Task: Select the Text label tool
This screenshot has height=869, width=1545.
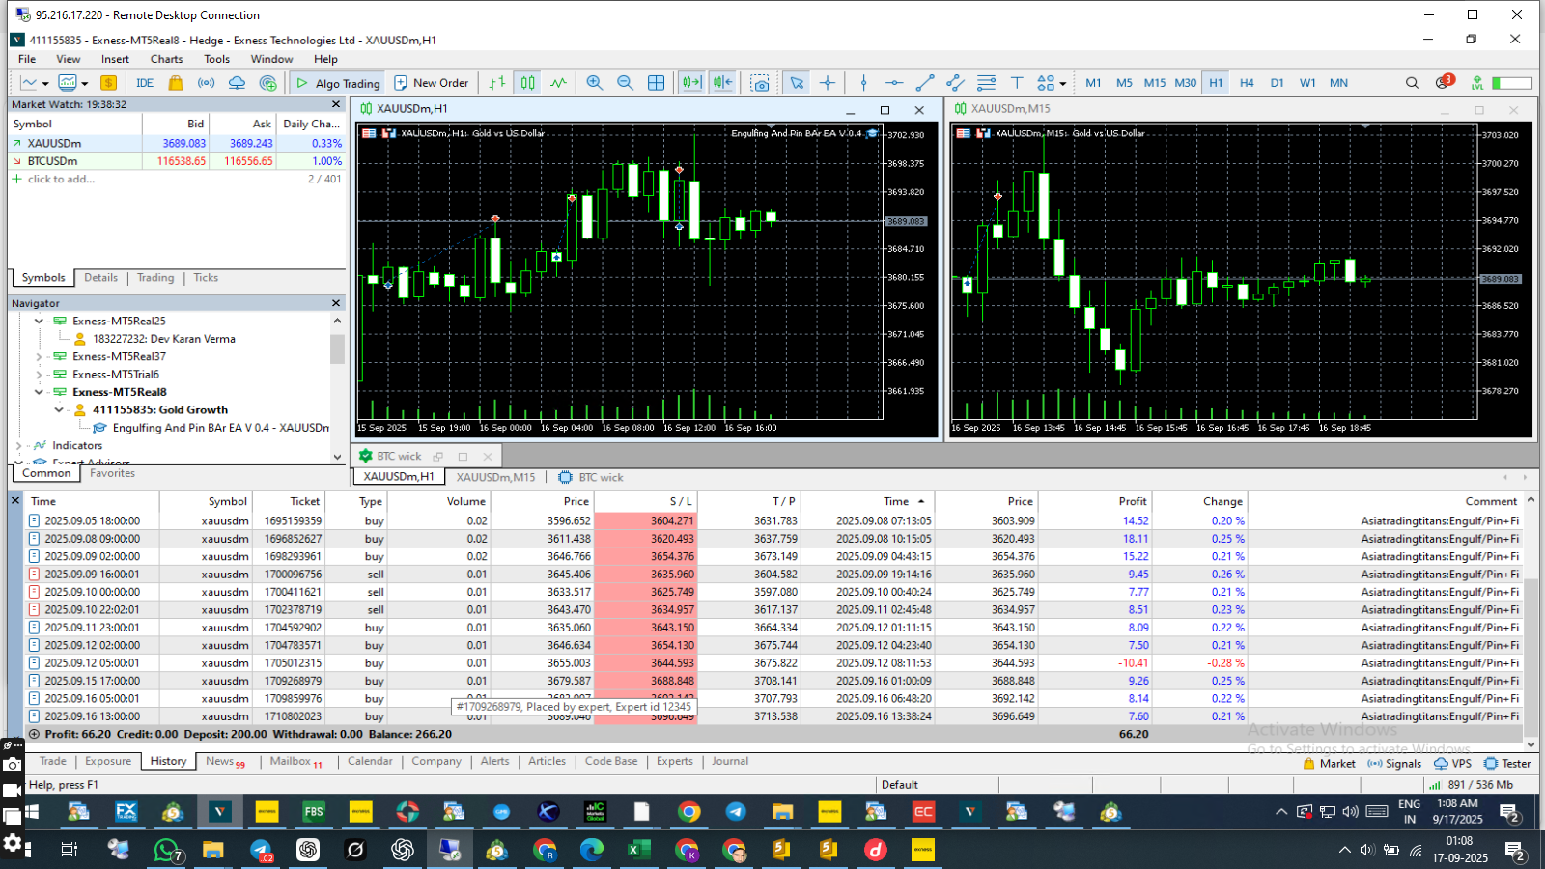Action: pos(1017,83)
